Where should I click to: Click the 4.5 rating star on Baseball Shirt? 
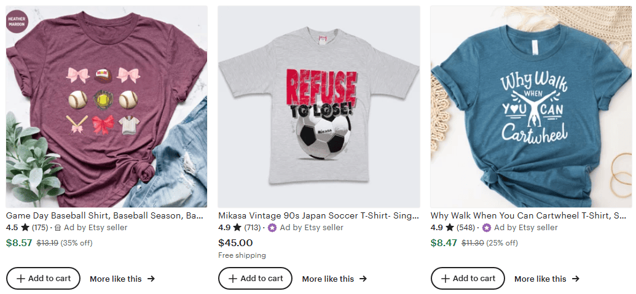(25, 228)
